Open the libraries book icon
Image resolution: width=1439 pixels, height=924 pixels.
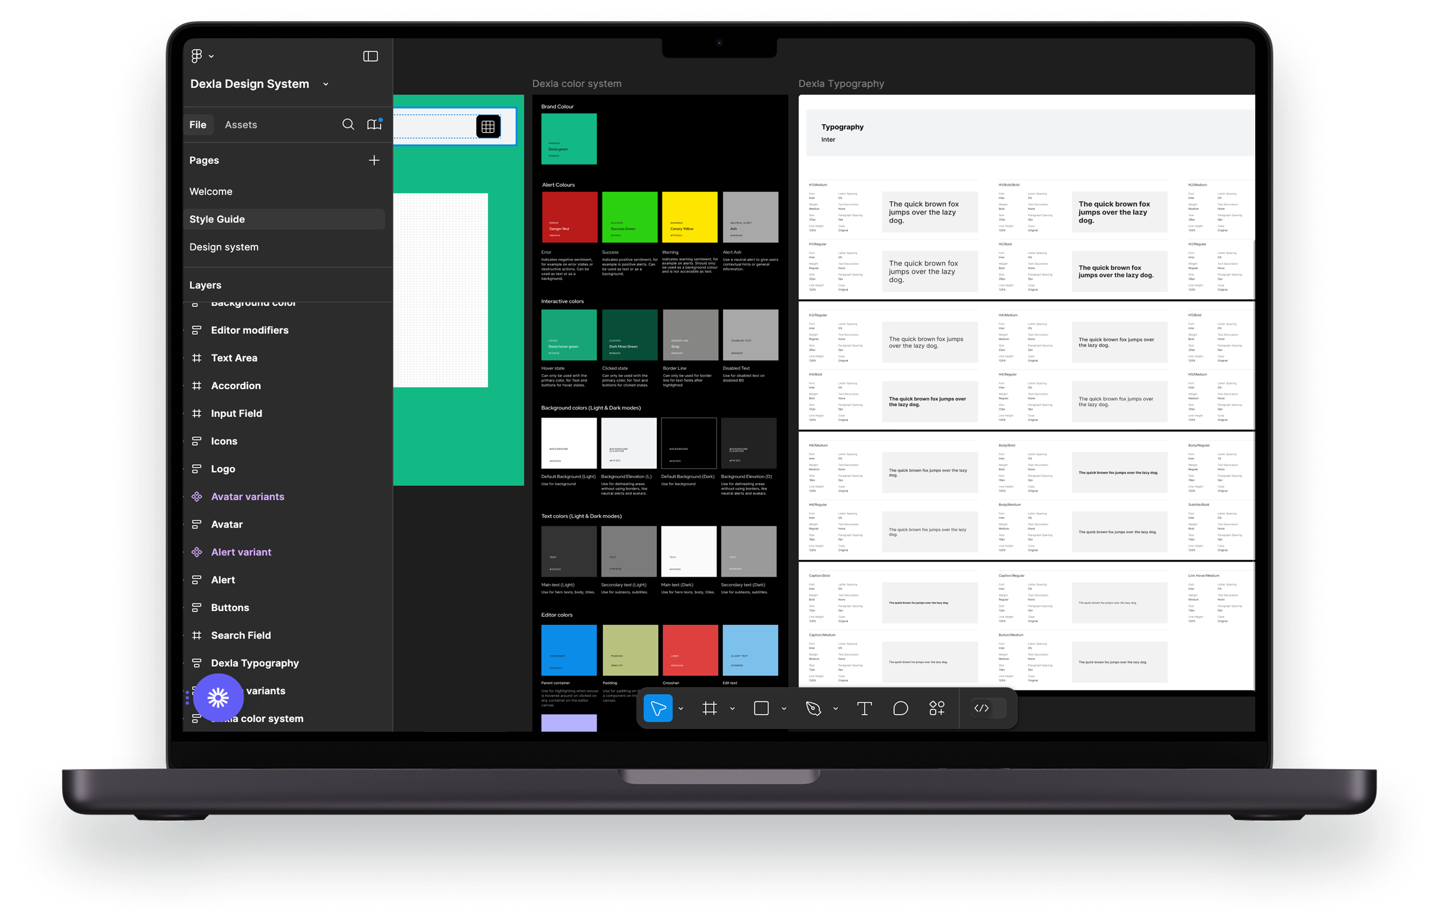coord(374,124)
